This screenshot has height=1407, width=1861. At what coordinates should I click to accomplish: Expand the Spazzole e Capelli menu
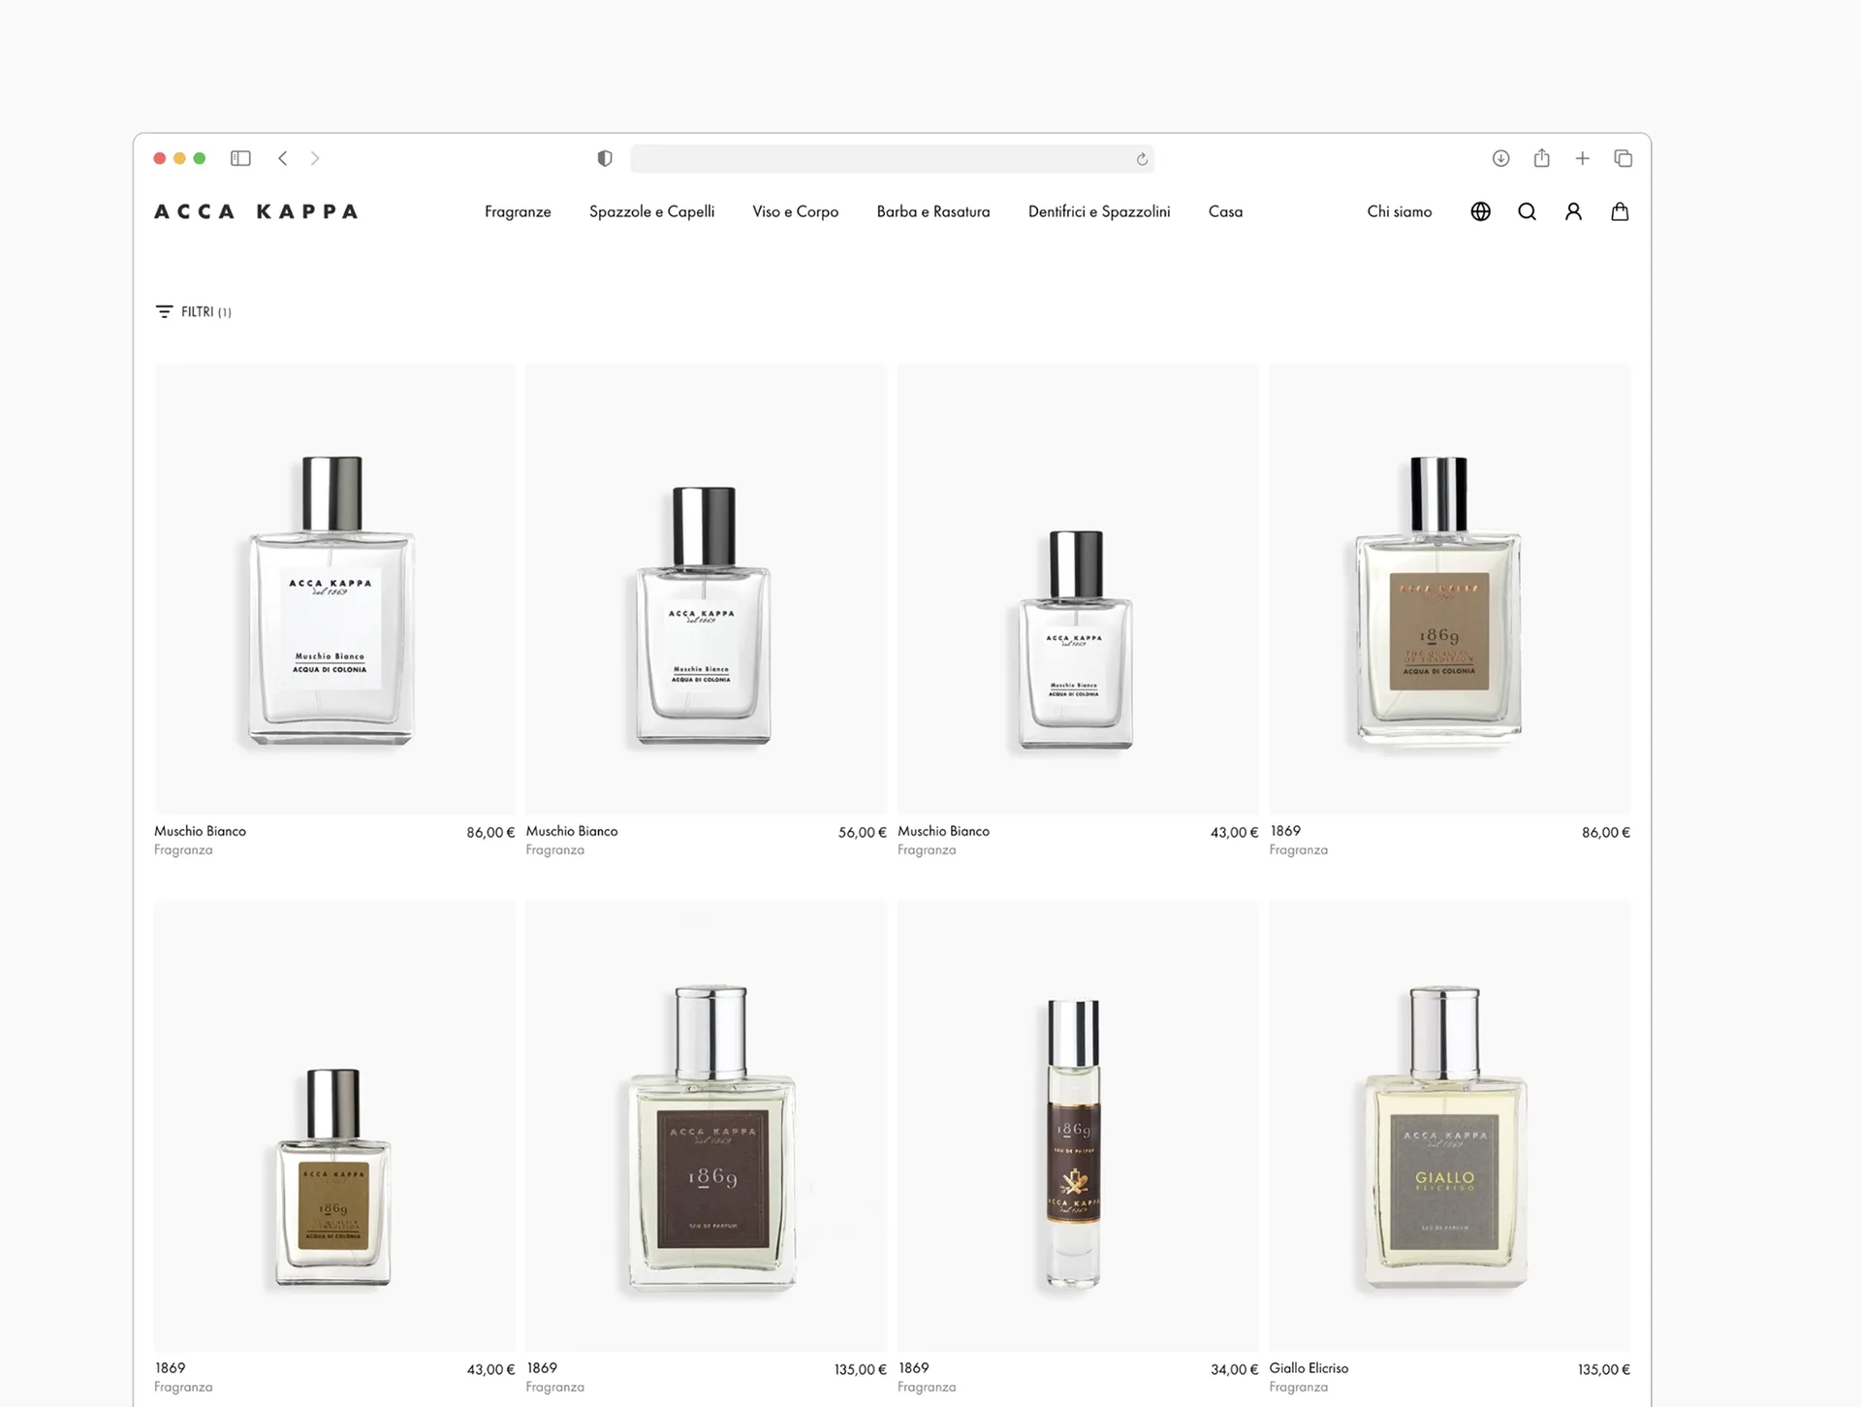tap(651, 211)
